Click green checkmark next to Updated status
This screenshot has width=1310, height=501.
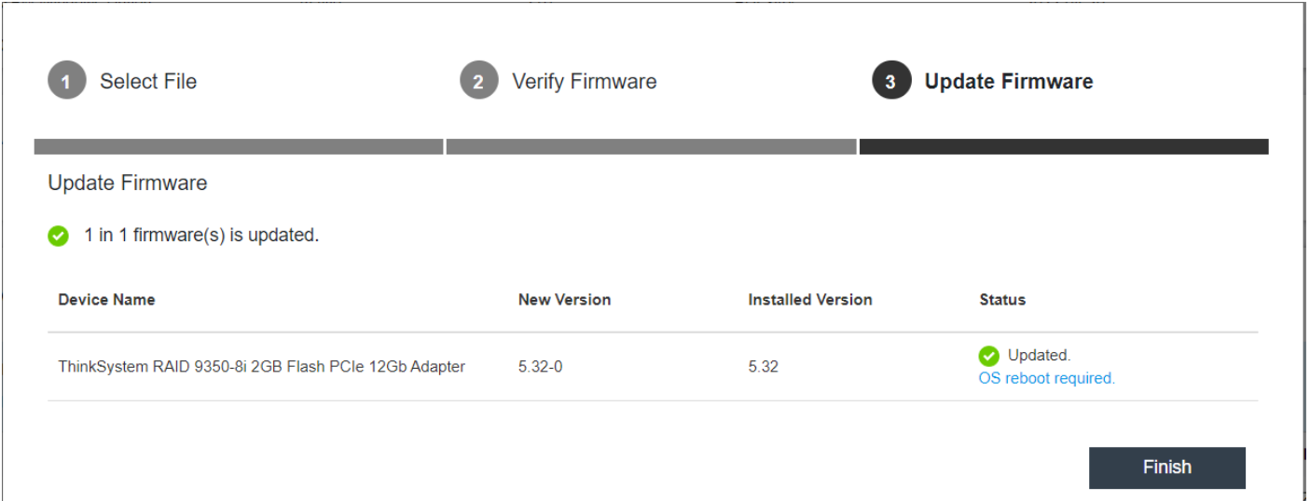pos(989,356)
